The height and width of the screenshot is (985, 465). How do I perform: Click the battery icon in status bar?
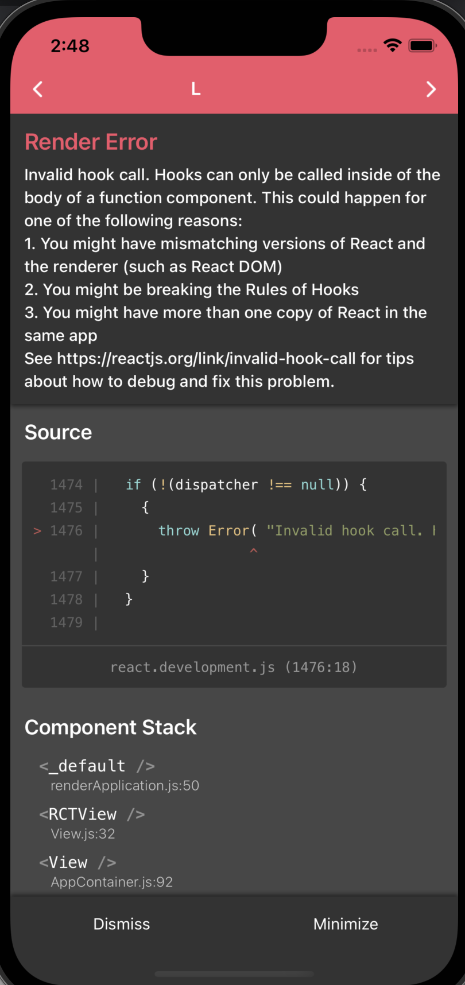(x=423, y=45)
